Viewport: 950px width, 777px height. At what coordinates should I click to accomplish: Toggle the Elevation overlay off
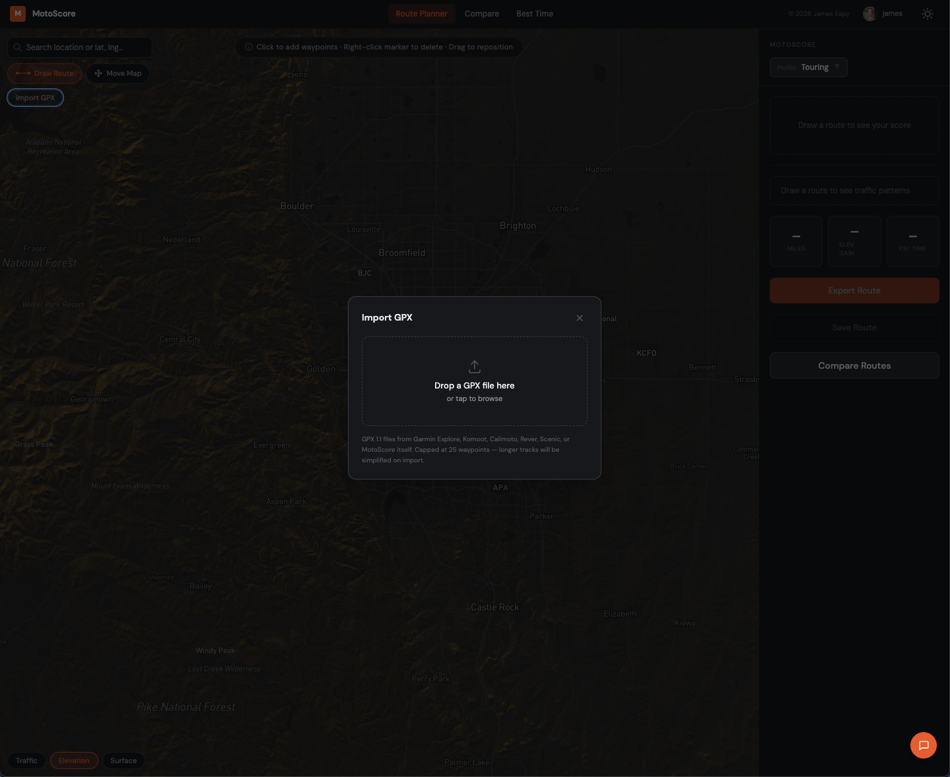[74, 760]
